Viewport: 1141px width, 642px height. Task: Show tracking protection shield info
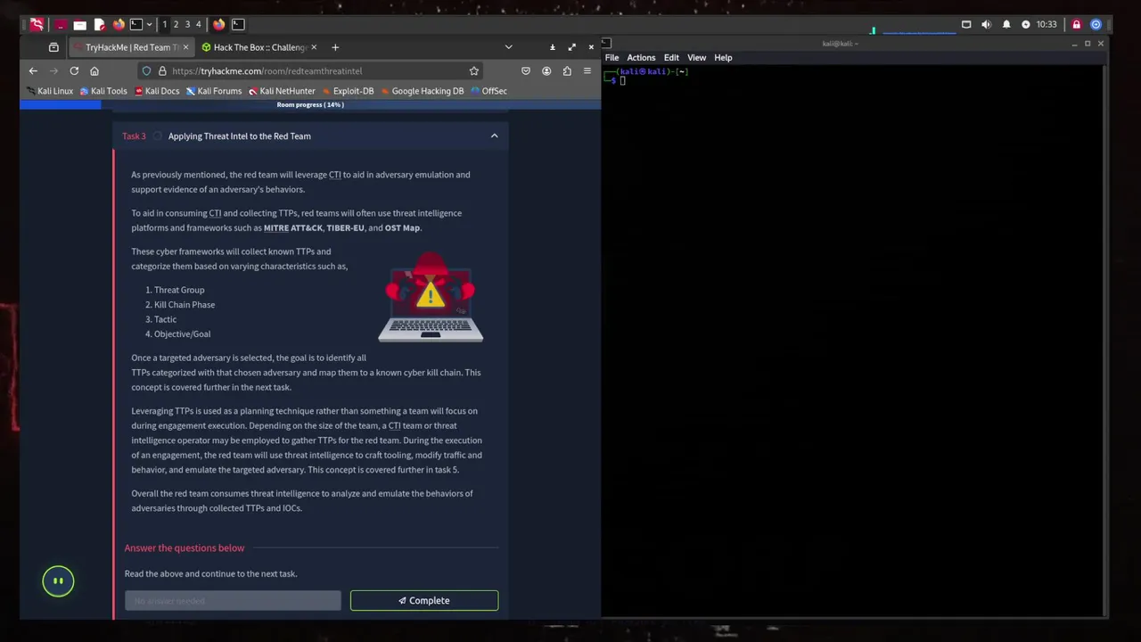[146, 70]
